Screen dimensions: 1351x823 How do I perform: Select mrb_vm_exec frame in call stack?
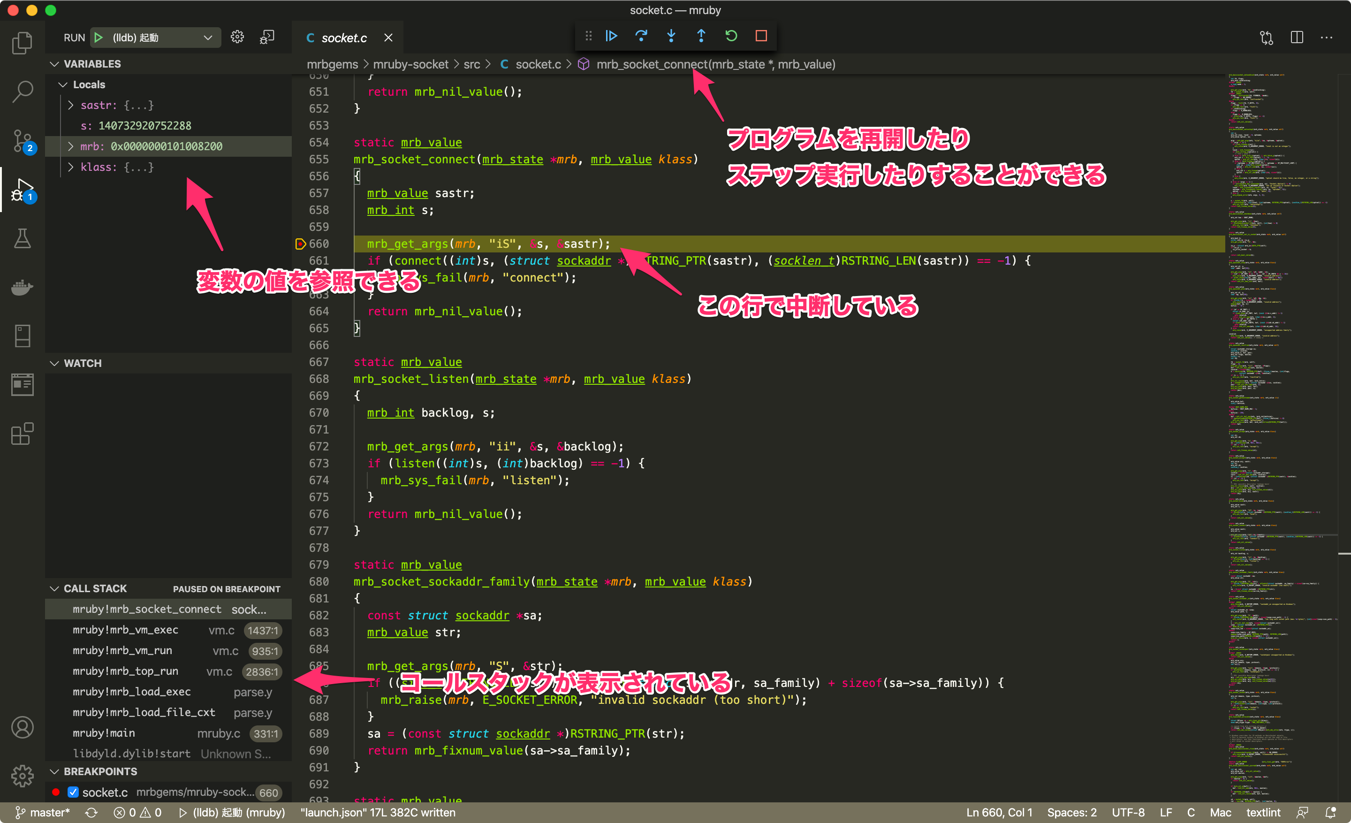126,630
